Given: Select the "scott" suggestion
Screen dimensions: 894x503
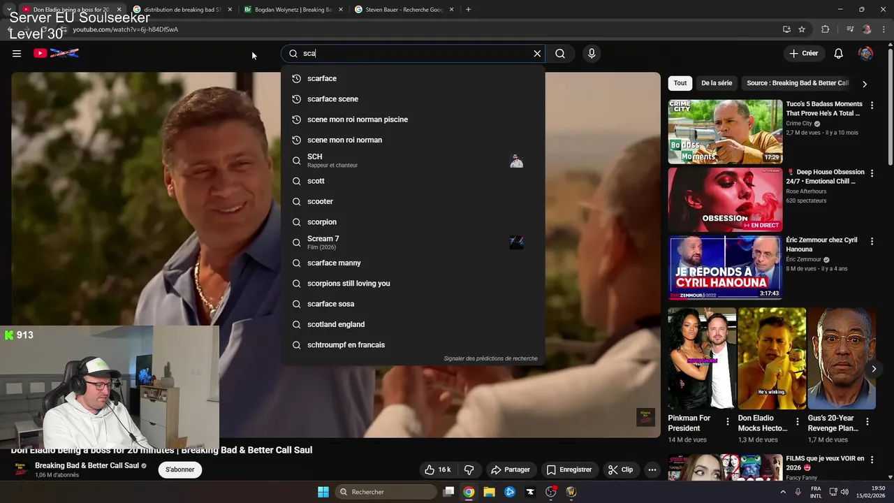Looking at the screenshot, I should tap(413, 181).
